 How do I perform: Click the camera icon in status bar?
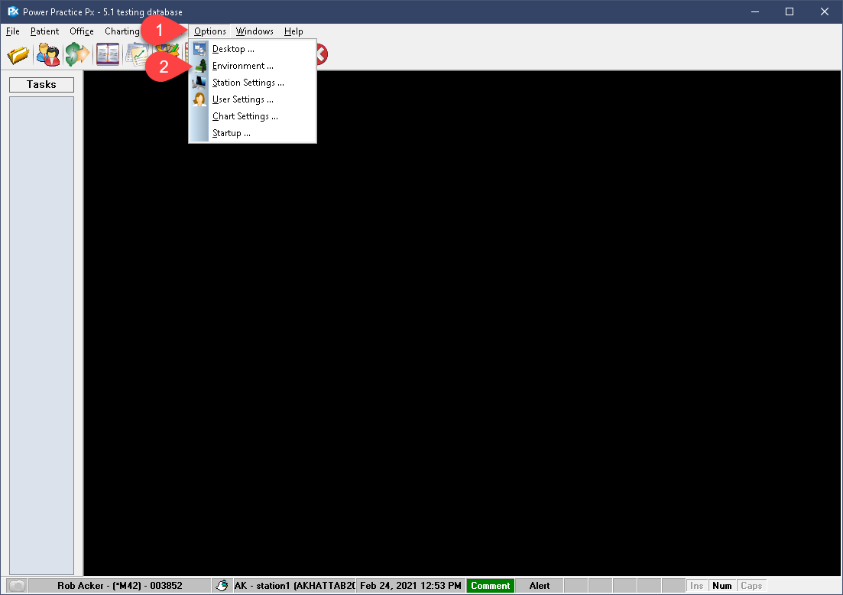pos(18,585)
